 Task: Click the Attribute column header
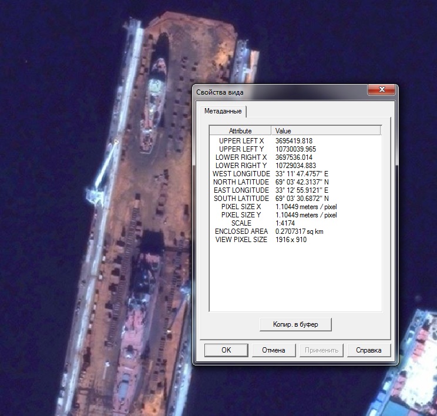(240, 131)
